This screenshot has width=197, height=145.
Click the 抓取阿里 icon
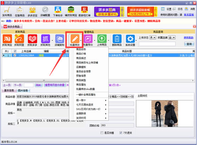tap(19, 40)
